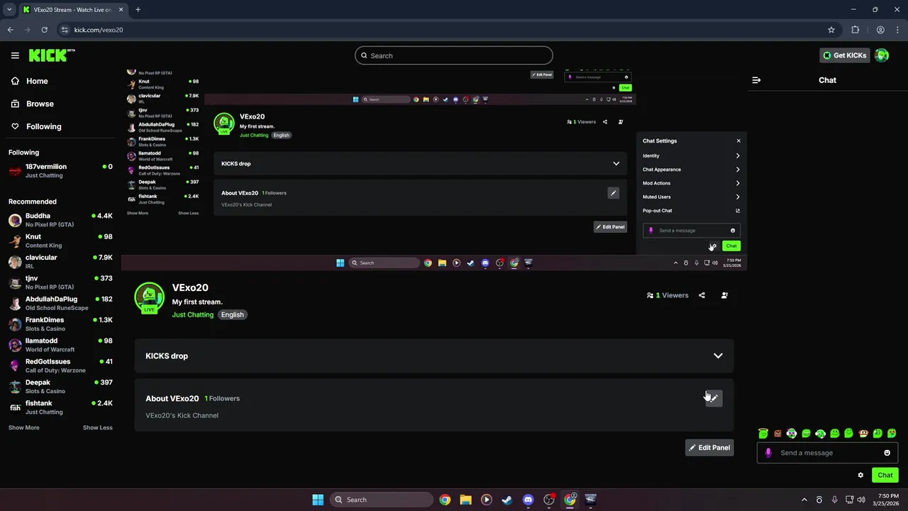Image resolution: width=908 pixels, height=511 pixels.
Task: Open Chrome profile icon
Action: (x=880, y=30)
